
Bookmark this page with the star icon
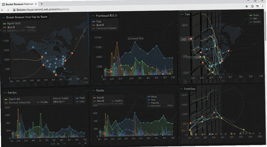point(247,6)
